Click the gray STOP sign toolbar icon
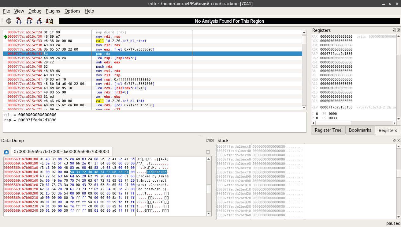The width and height of the screenshot is (401, 227). coord(9,21)
